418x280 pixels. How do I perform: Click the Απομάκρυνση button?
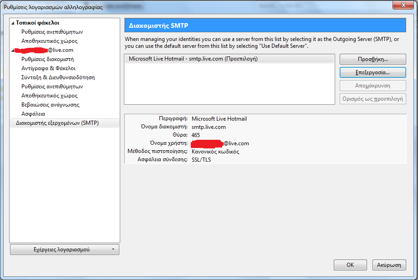coord(372,86)
